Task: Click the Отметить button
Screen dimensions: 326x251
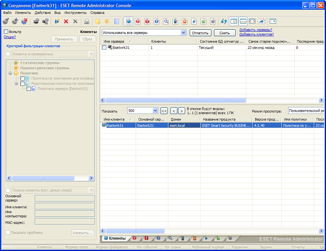Action: click(200, 33)
